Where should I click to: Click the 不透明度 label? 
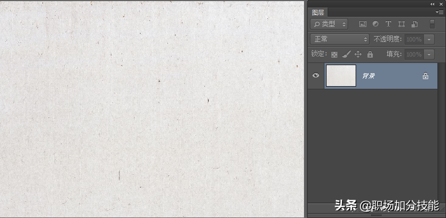pyautogui.click(x=388, y=39)
